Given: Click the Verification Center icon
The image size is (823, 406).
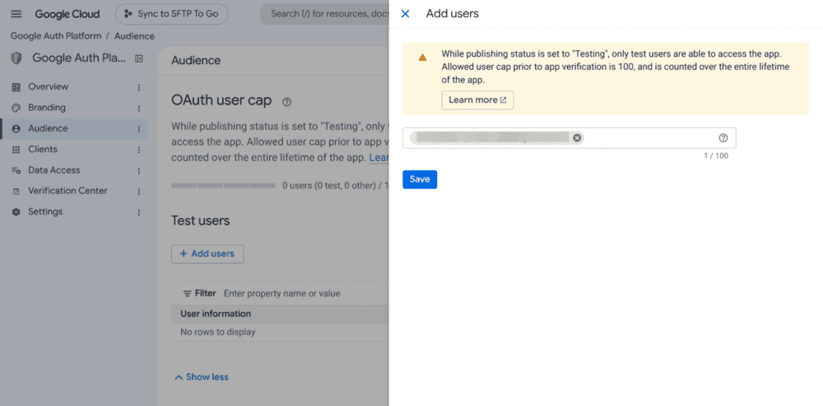Looking at the screenshot, I should 16,191.
